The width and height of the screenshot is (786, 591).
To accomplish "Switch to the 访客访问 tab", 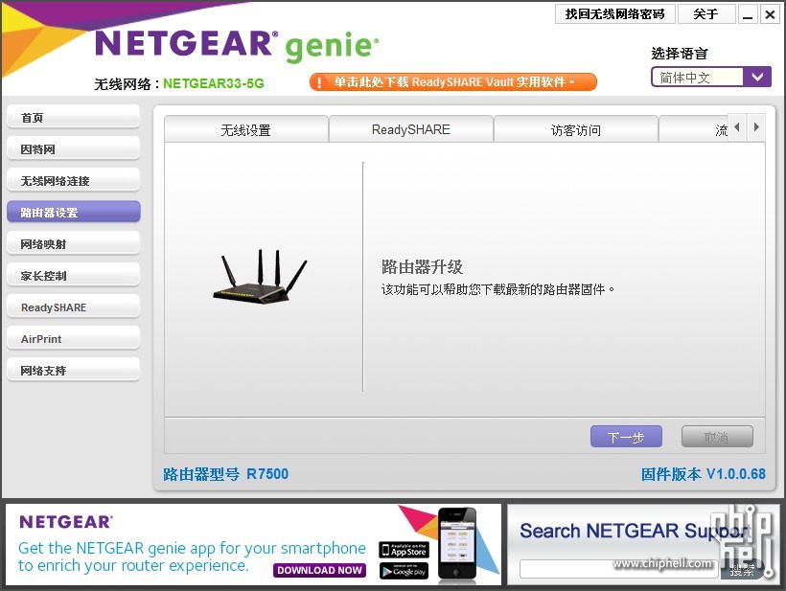I will click(576, 129).
